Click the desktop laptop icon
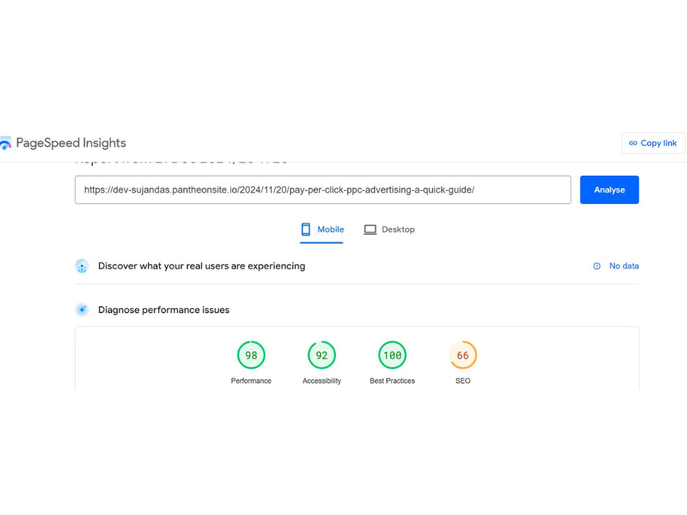The width and height of the screenshot is (687, 515). coord(370,229)
